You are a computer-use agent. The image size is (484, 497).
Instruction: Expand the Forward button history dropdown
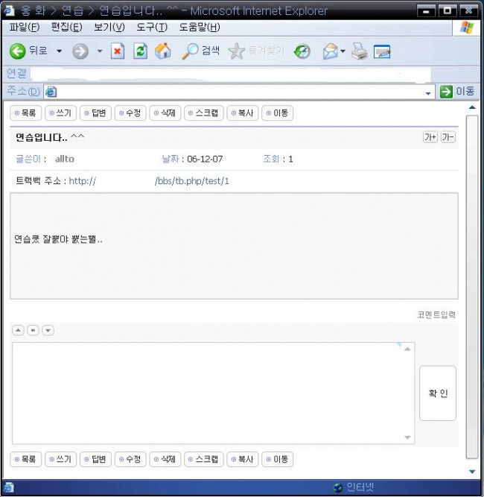[100, 51]
